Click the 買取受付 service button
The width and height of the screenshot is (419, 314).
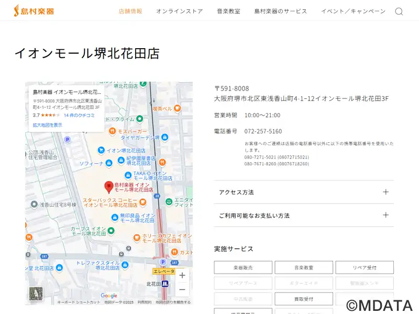[x=304, y=299]
